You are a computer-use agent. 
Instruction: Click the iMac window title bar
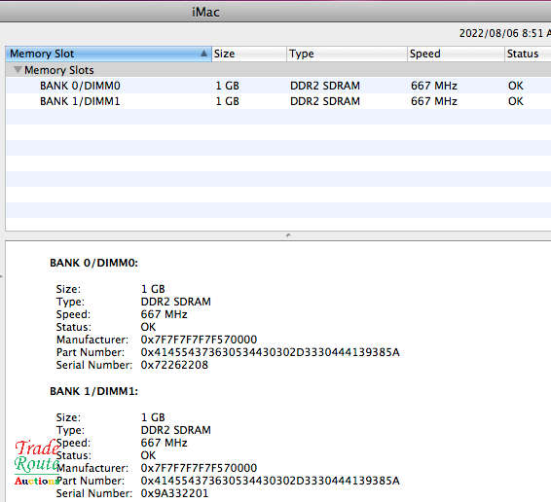click(275, 12)
